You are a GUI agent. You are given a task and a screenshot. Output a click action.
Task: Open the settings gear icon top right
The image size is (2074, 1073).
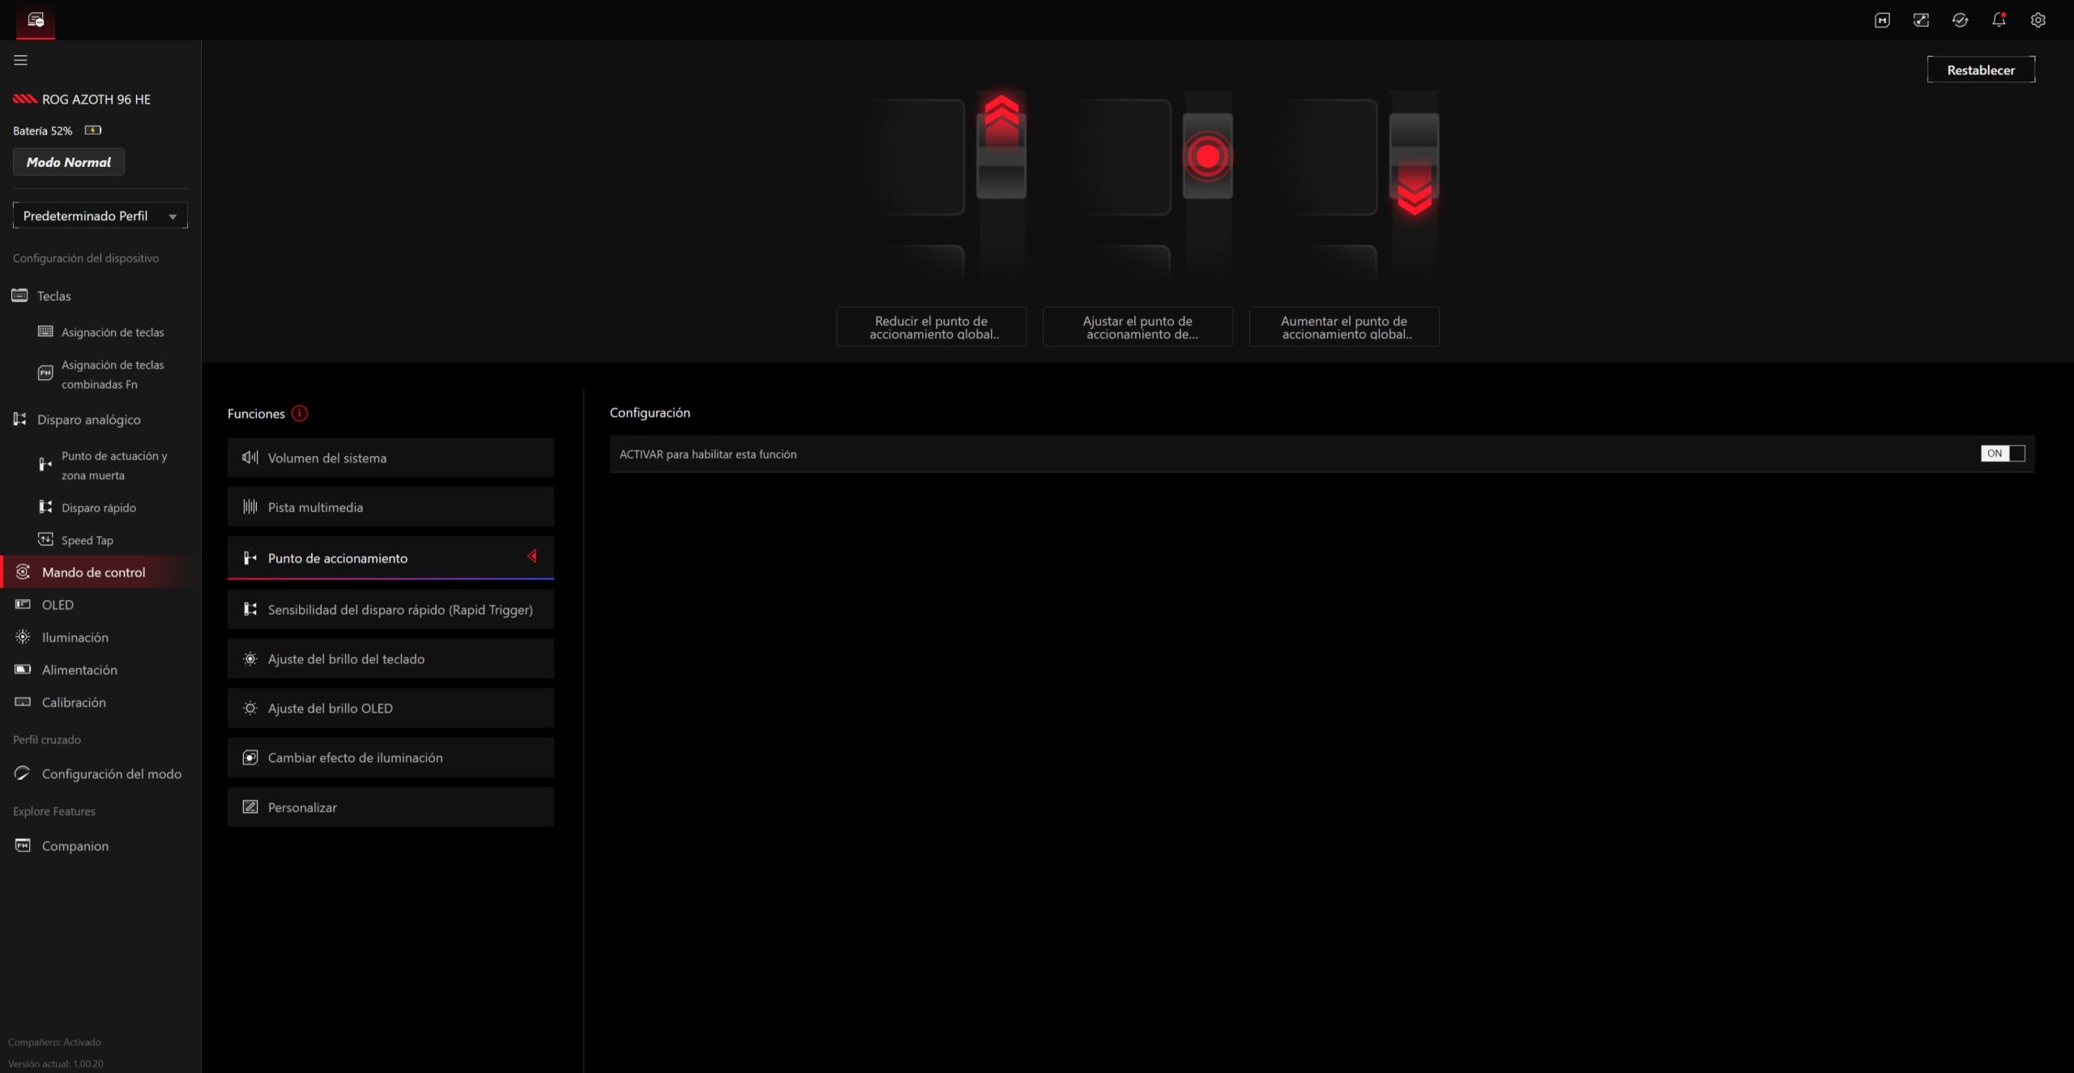2038,20
